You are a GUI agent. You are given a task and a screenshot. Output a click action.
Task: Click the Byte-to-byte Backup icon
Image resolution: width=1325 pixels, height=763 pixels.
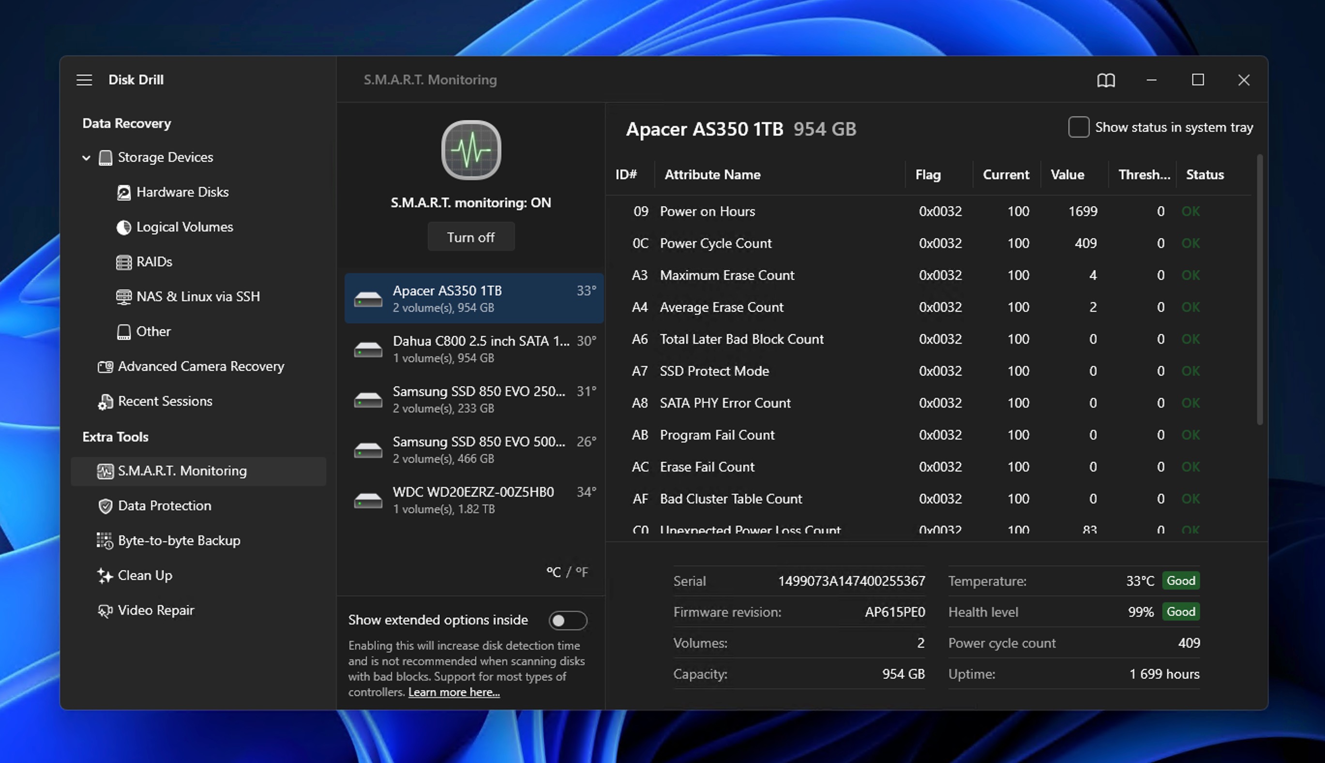click(105, 541)
